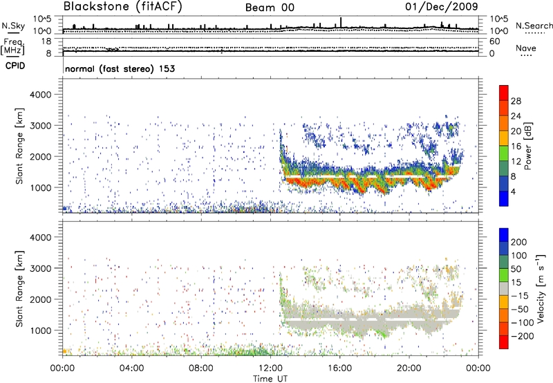The height and width of the screenshot is (383, 553).
Task: Click the Slant Range [km] title of Velocity panel
Action: (x=19, y=288)
